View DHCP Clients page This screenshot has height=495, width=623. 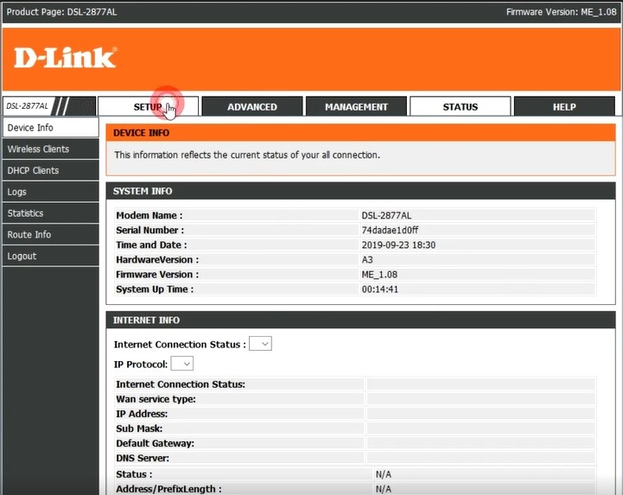pos(50,170)
